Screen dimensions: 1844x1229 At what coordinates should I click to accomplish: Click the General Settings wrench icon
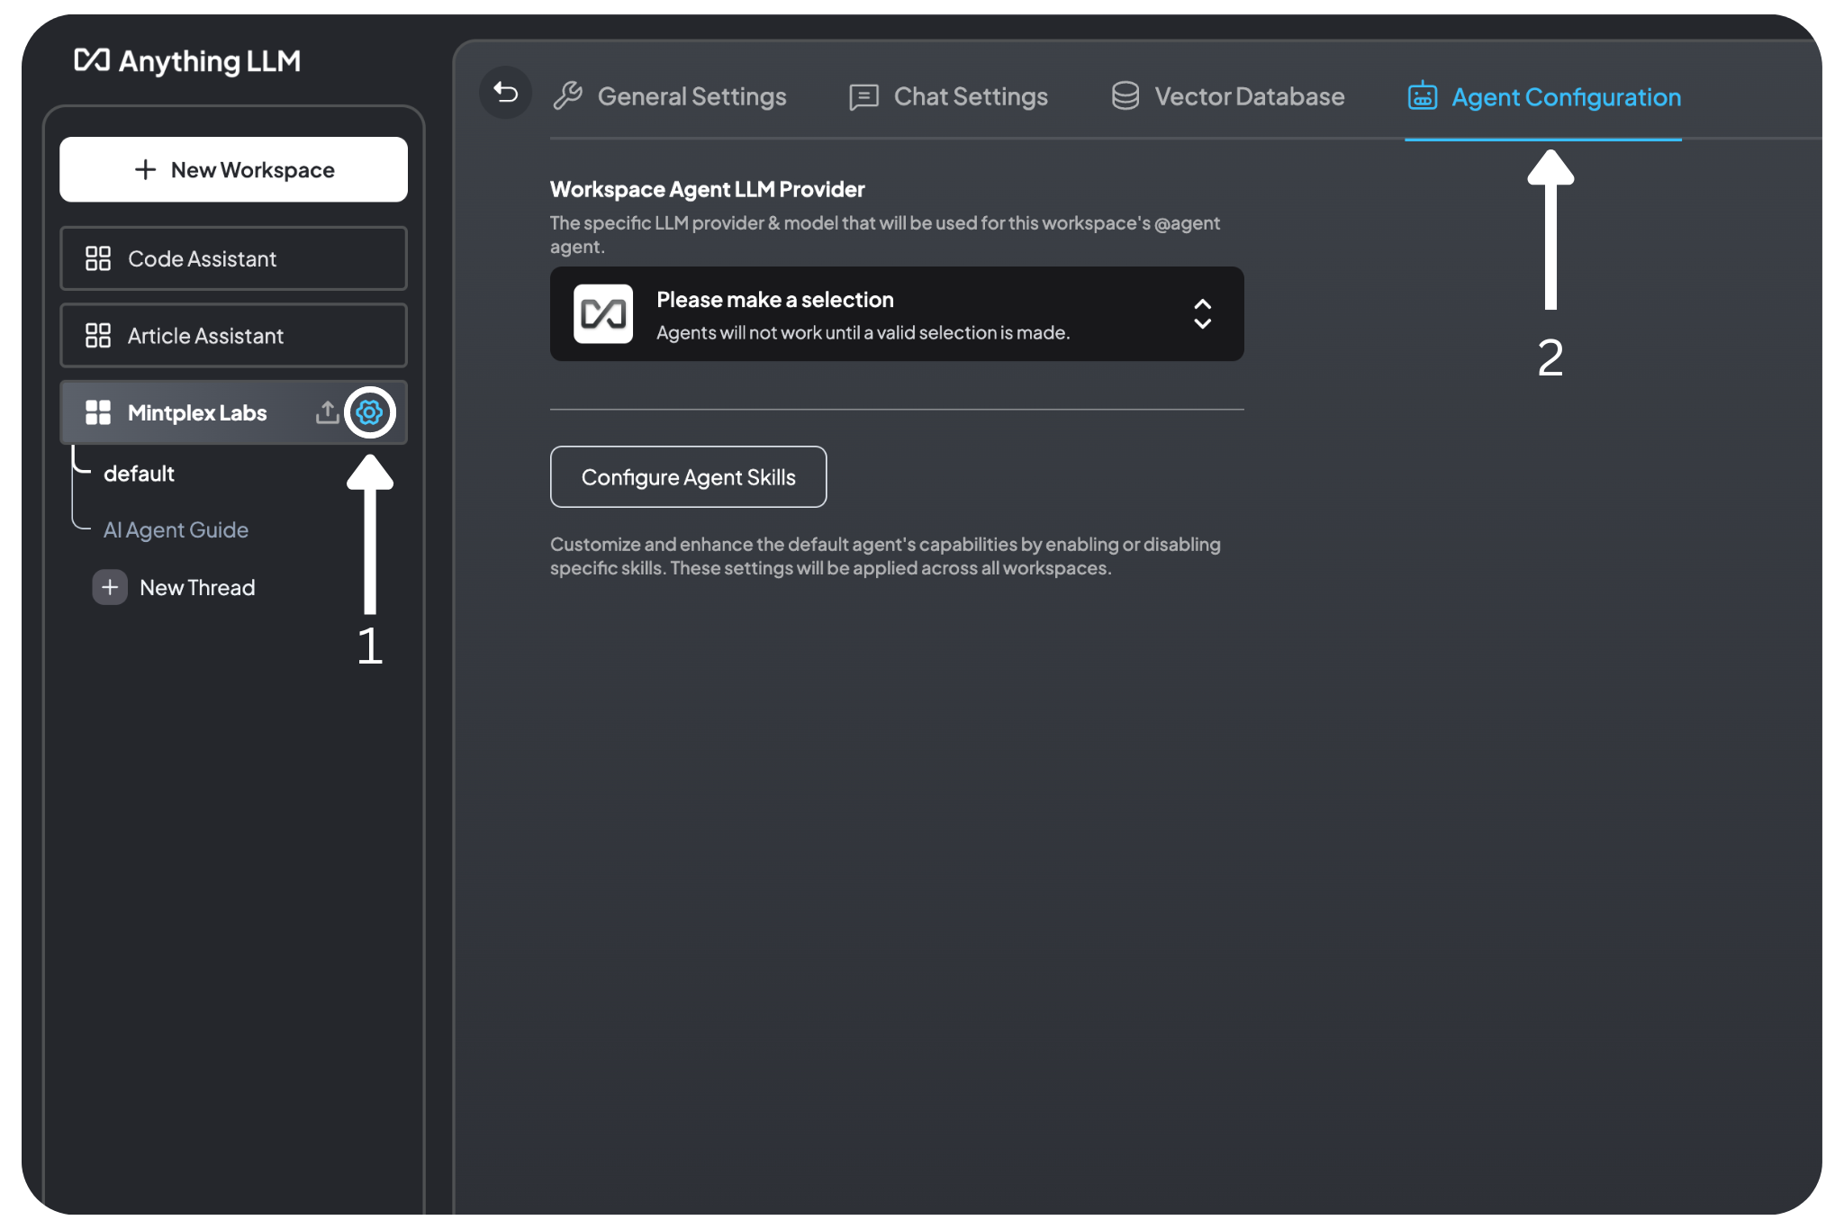[x=572, y=96]
